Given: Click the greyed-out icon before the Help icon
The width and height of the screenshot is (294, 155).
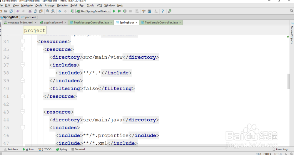Looking at the screenshot, I should pyautogui.click(x=156, y=11).
